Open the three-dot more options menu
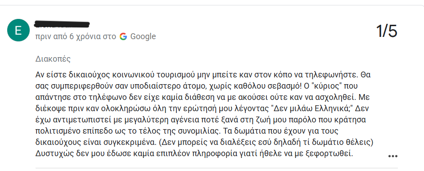Screen dimensions: 424x171 click(x=392, y=156)
